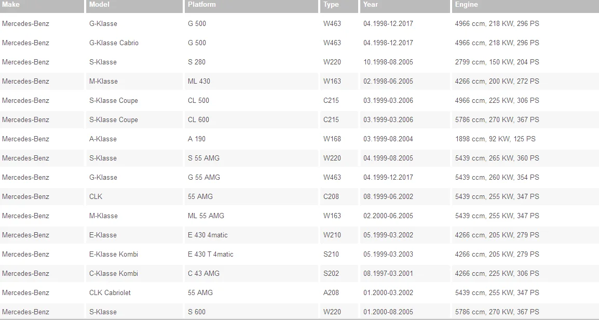Select the G-Klasse Cabrio model cell
Viewport: 599px width, 320px height.
tap(134, 43)
